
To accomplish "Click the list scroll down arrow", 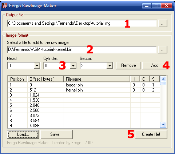I will click(x=163, y=125).
